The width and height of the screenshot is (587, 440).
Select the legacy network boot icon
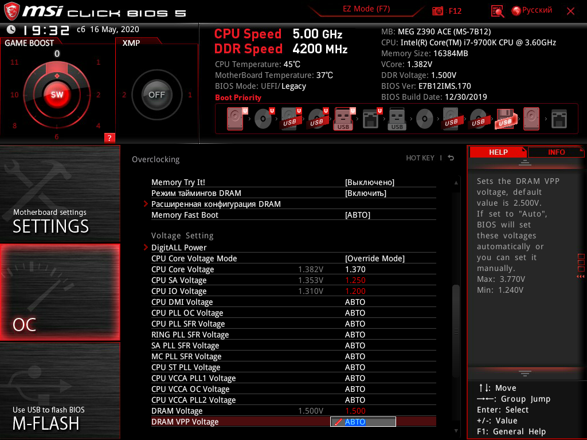pos(559,119)
